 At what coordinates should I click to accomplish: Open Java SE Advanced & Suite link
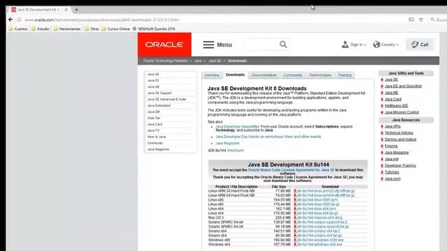pos(166,99)
